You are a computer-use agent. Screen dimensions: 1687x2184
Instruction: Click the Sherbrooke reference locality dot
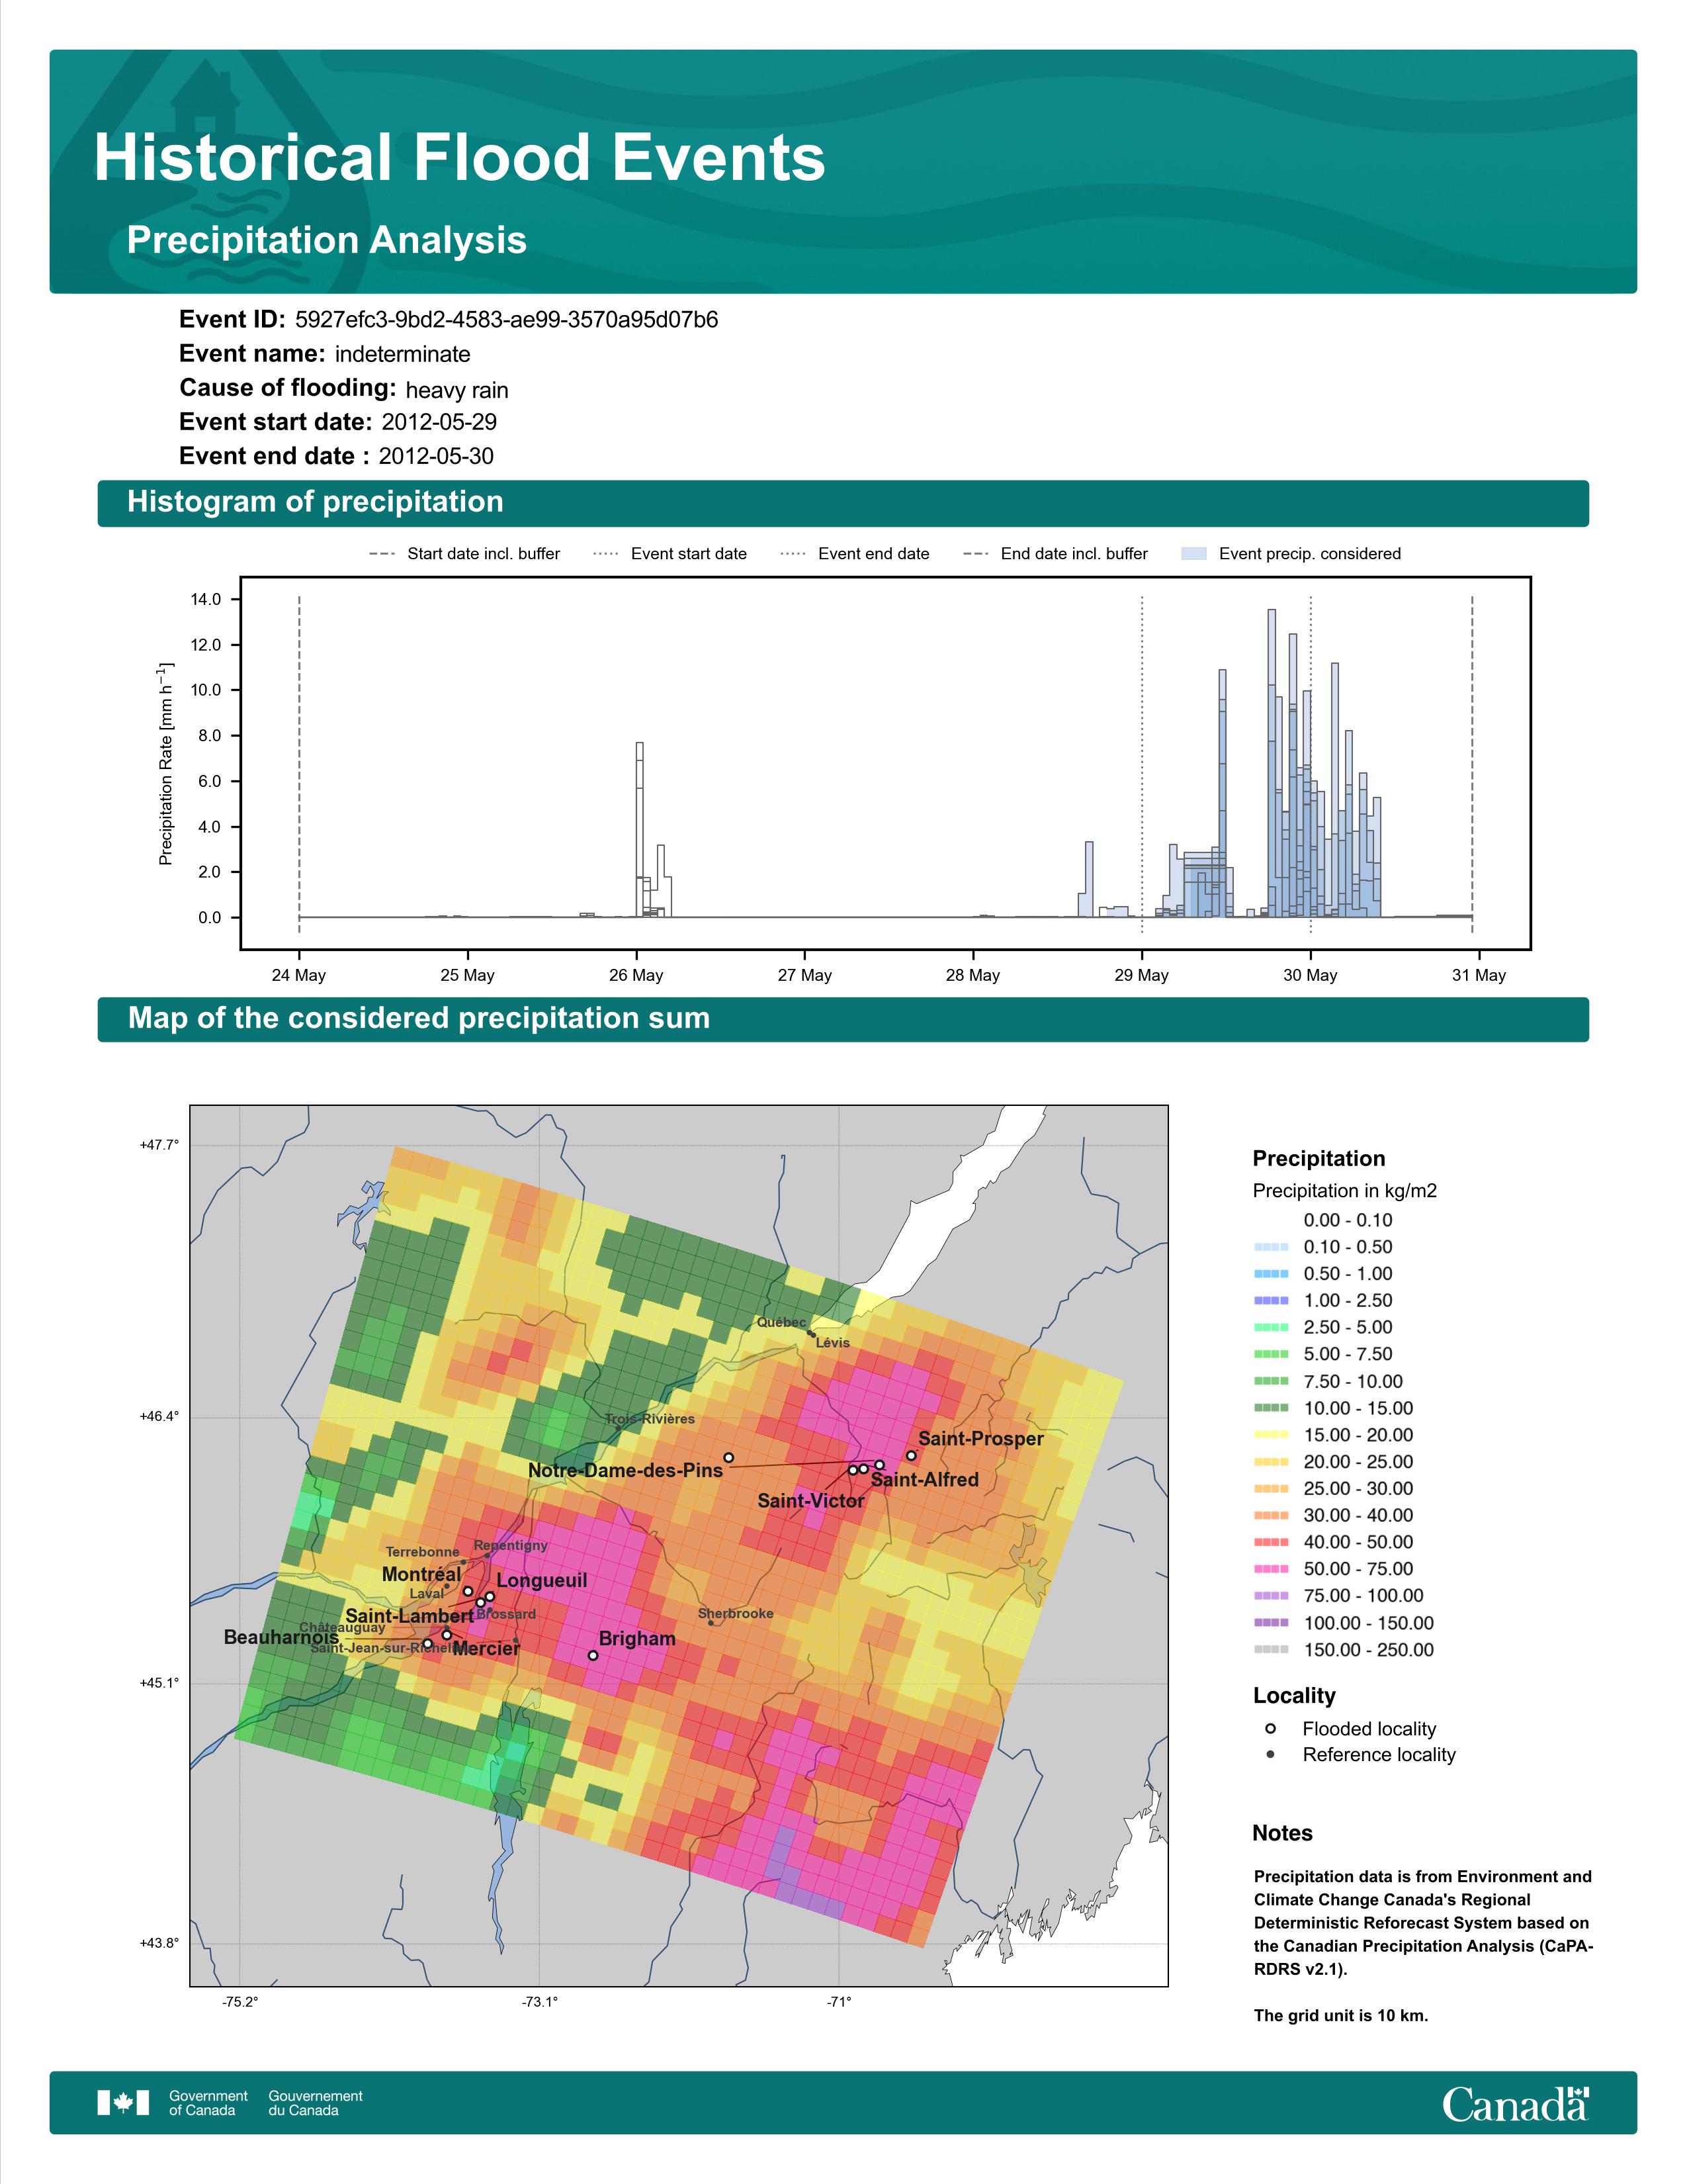tap(711, 1623)
